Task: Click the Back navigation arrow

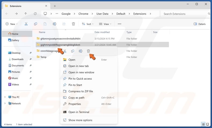Action: tap(7, 14)
